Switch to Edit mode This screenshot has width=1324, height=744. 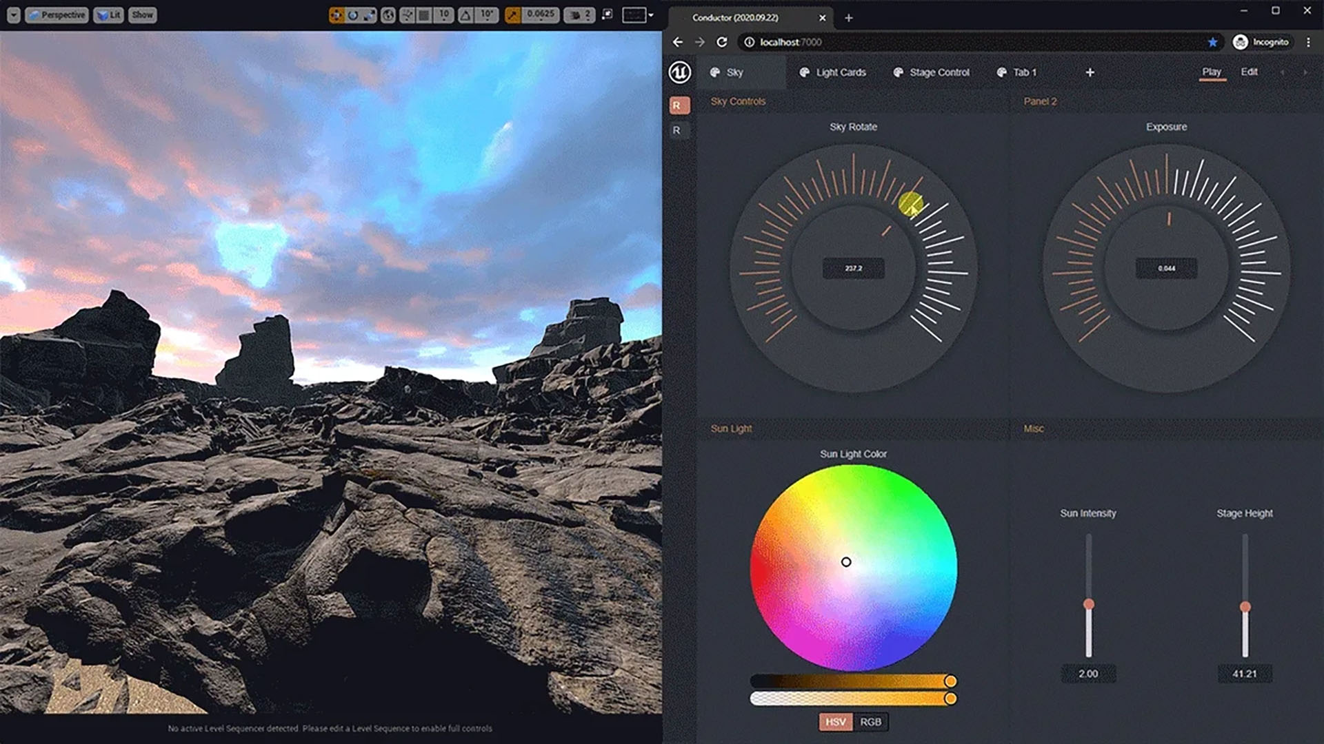click(x=1249, y=72)
